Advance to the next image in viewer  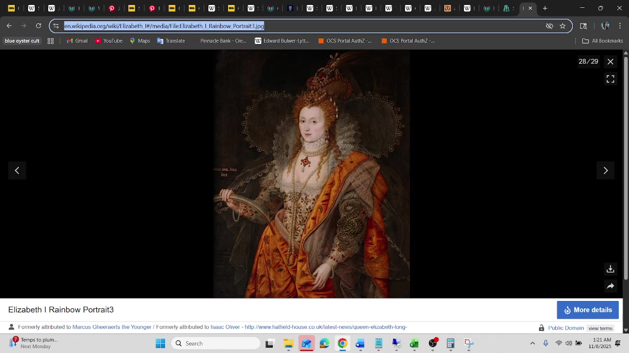click(x=605, y=171)
